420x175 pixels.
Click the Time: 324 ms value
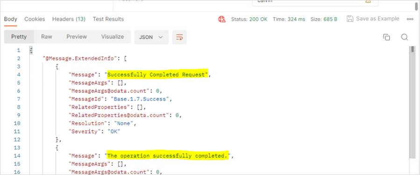click(289, 19)
